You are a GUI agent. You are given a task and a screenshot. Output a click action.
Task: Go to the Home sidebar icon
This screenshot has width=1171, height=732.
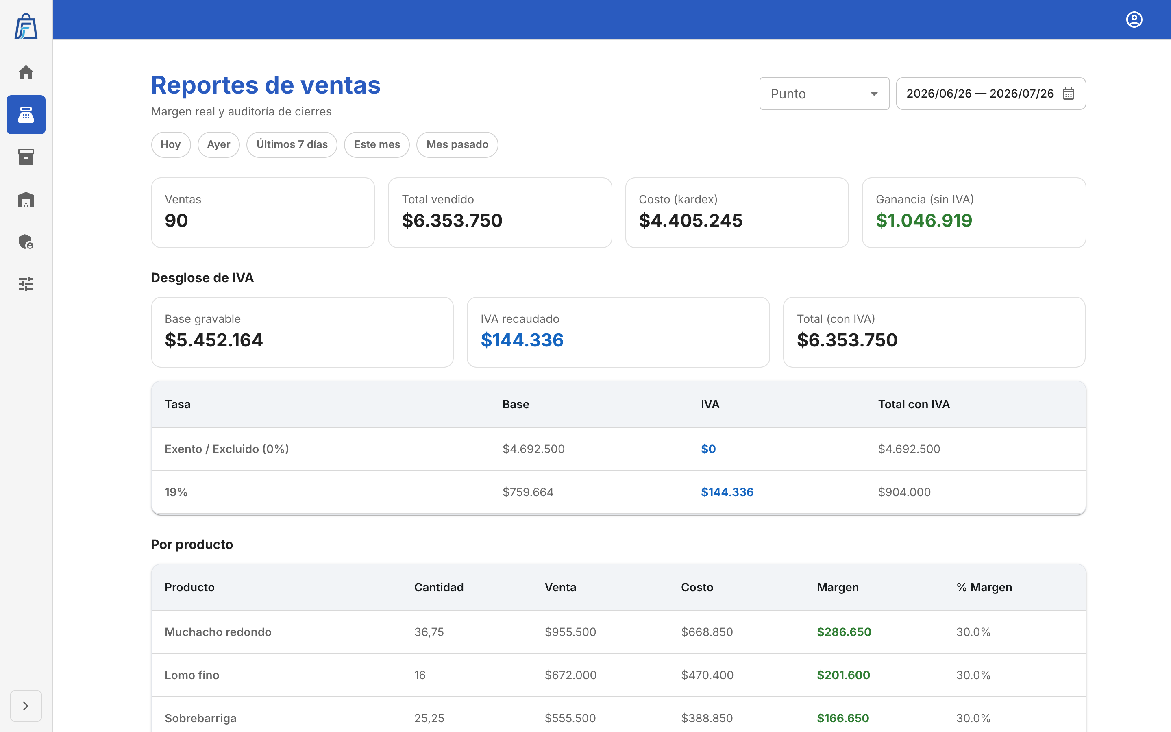click(26, 72)
